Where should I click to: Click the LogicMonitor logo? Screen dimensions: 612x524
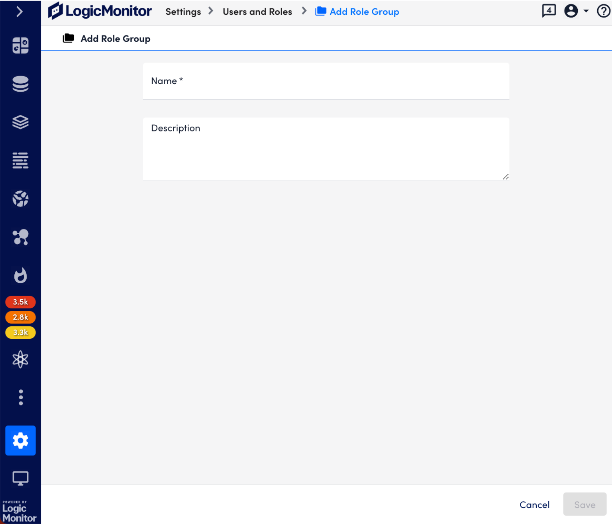click(x=100, y=11)
